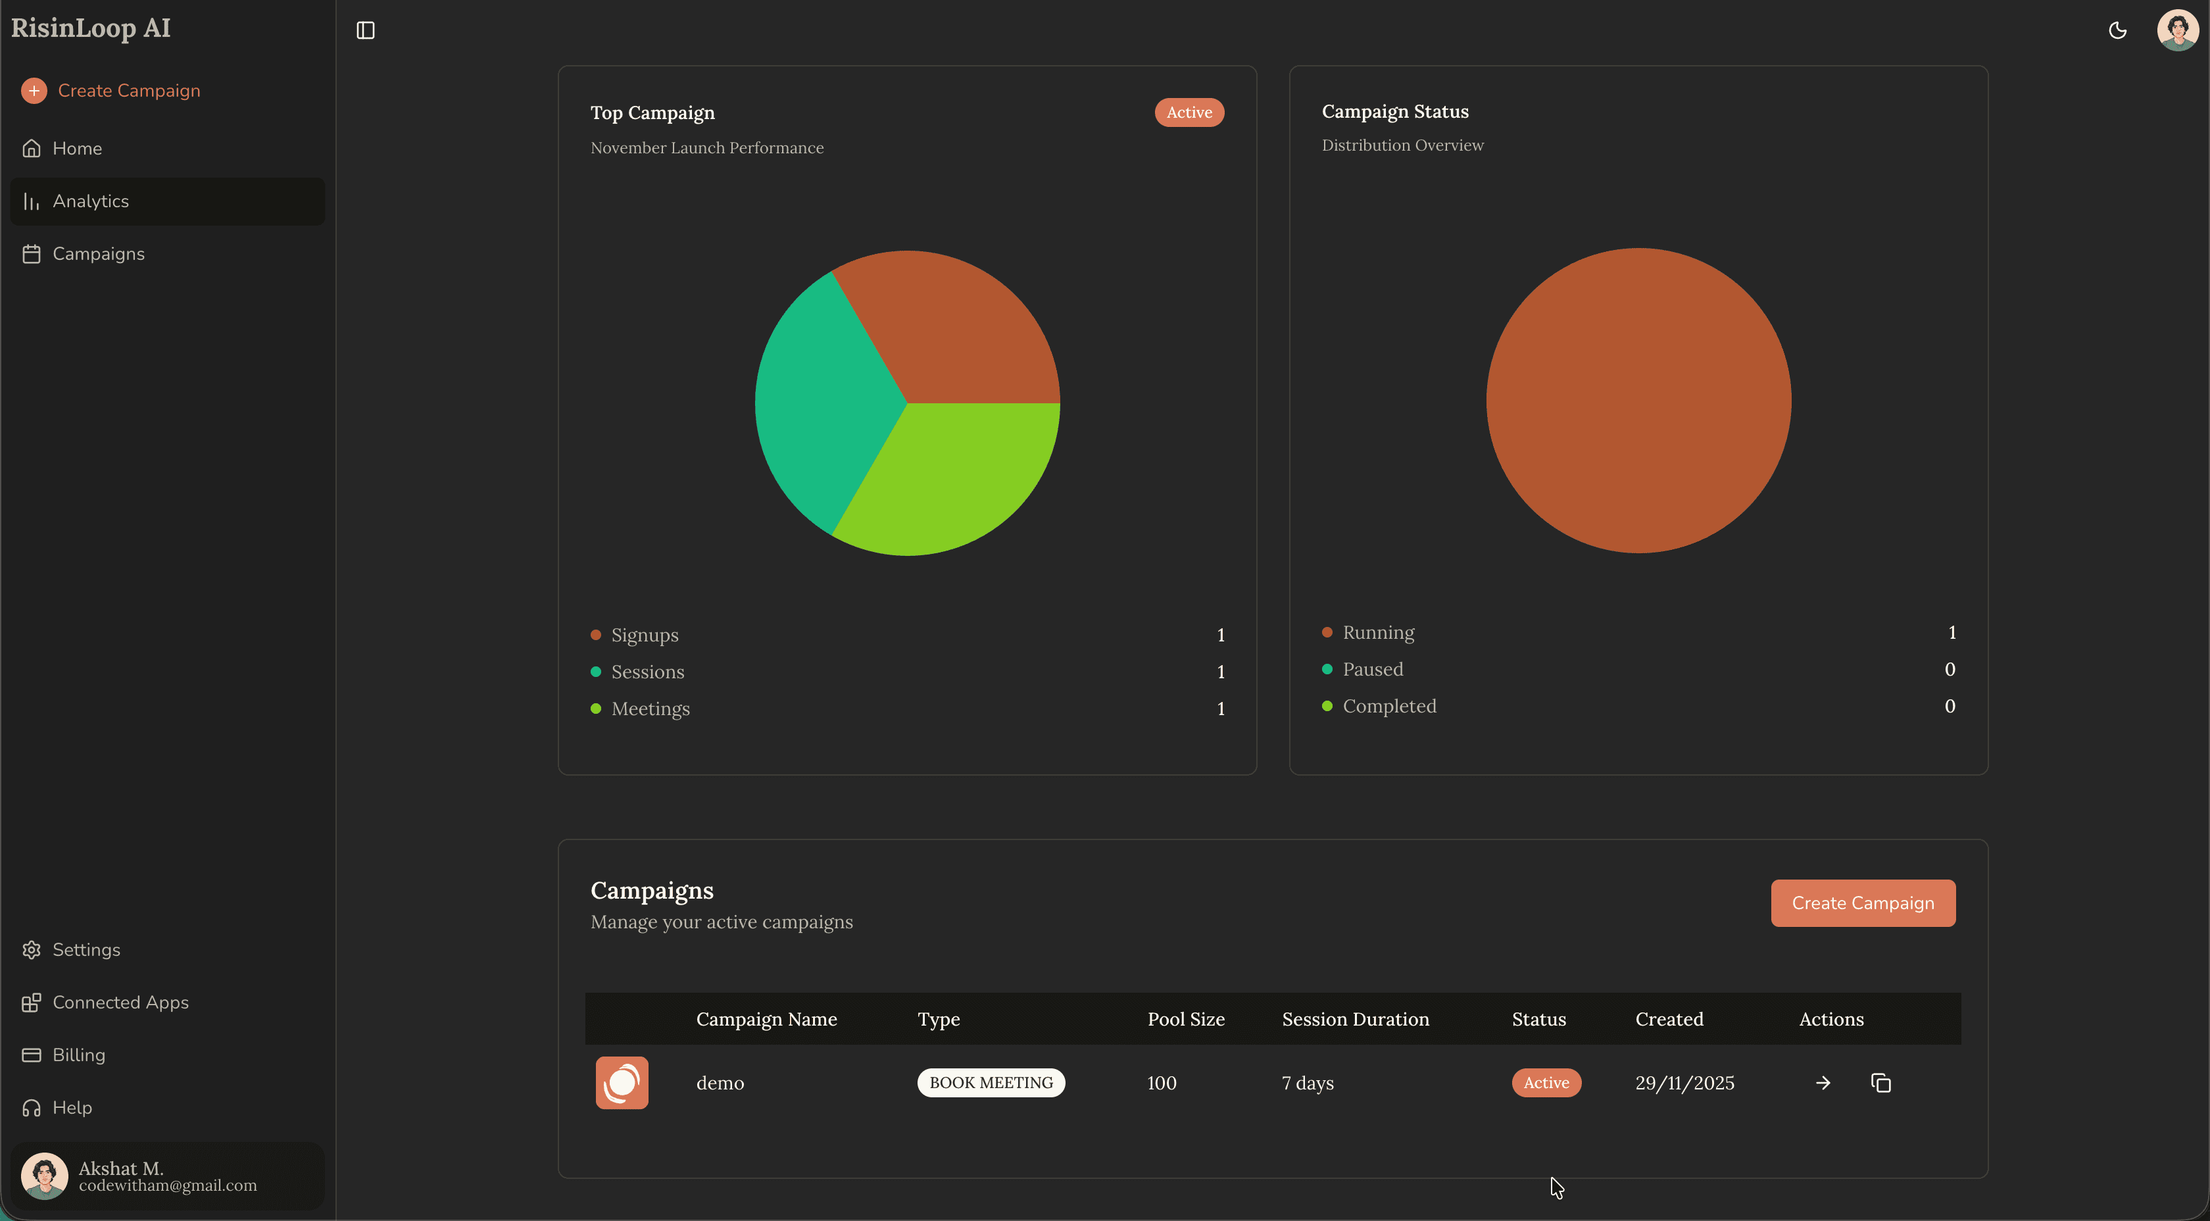This screenshot has width=2210, height=1221.
Task: Select the Home icon in the sidebar
Action: coord(32,147)
